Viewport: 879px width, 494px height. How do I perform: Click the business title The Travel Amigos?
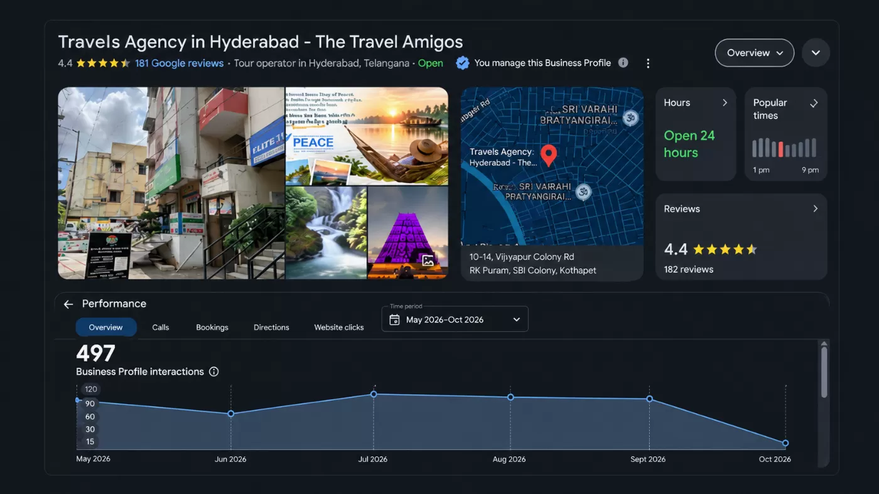tap(261, 42)
